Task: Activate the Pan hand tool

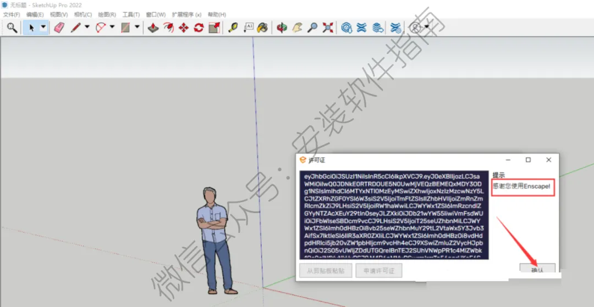Action: [297, 27]
